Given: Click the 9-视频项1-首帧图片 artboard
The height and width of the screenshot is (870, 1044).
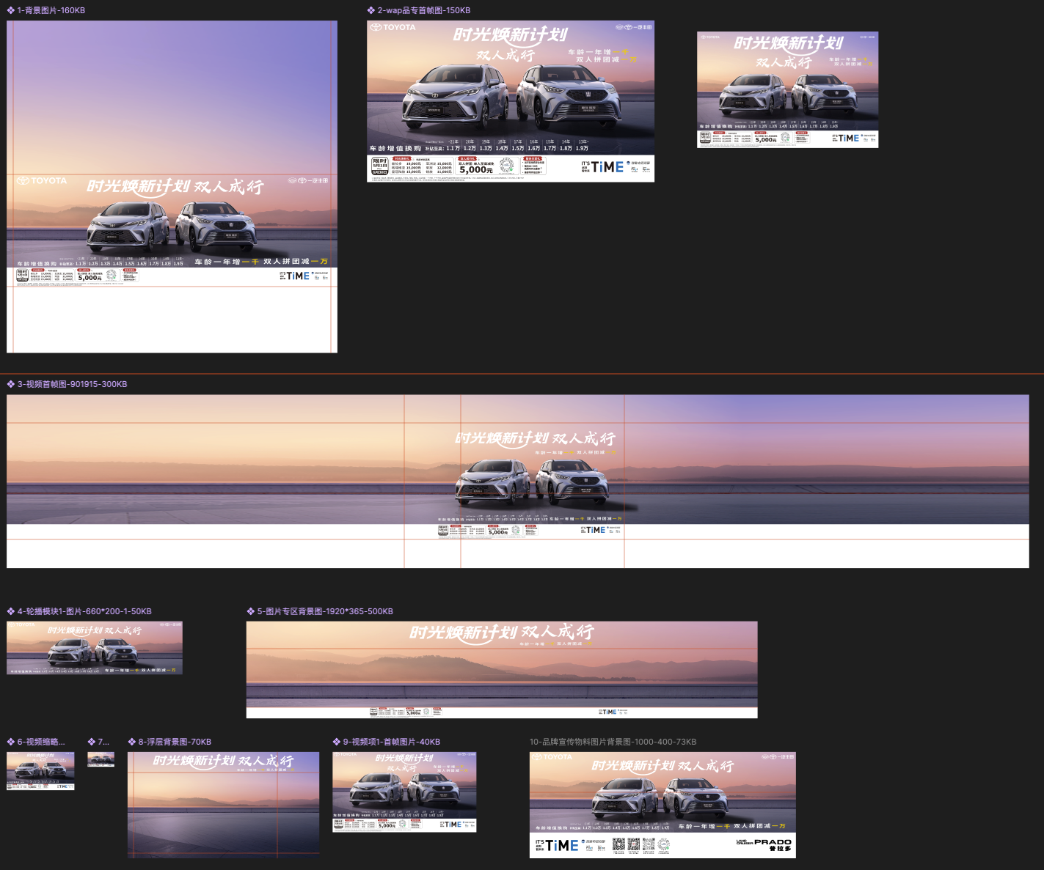Looking at the screenshot, I should 404,792.
